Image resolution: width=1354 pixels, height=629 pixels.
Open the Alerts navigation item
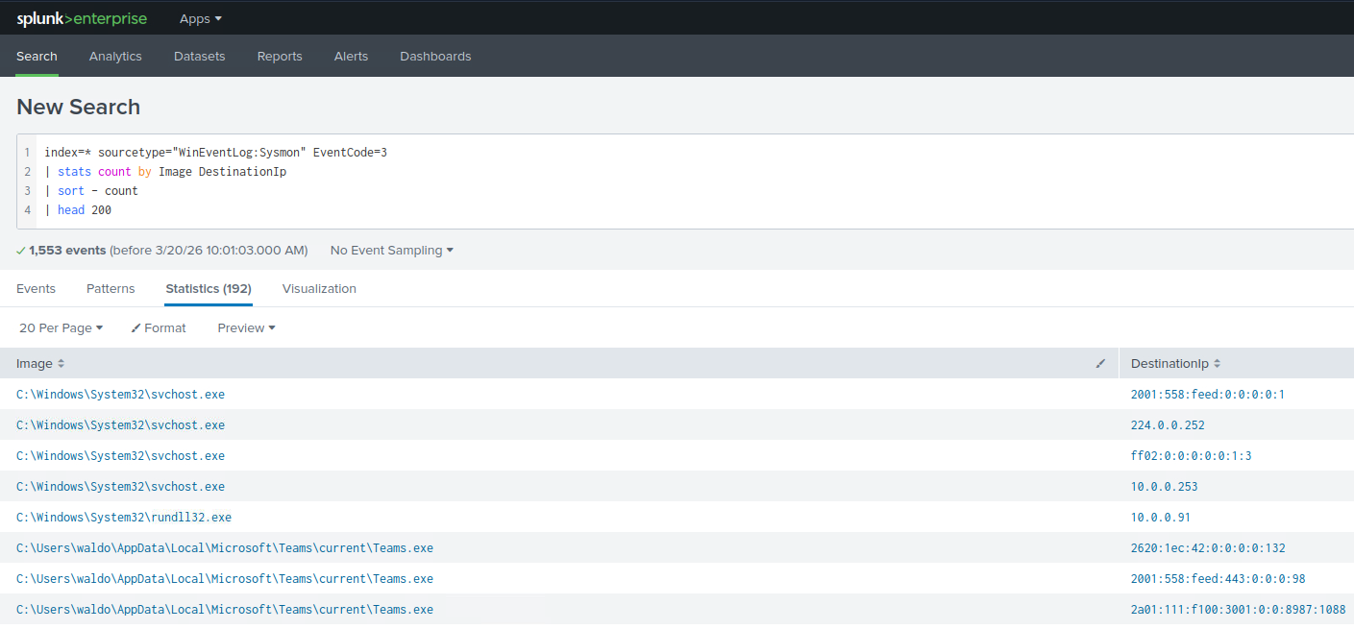[x=351, y=57]
